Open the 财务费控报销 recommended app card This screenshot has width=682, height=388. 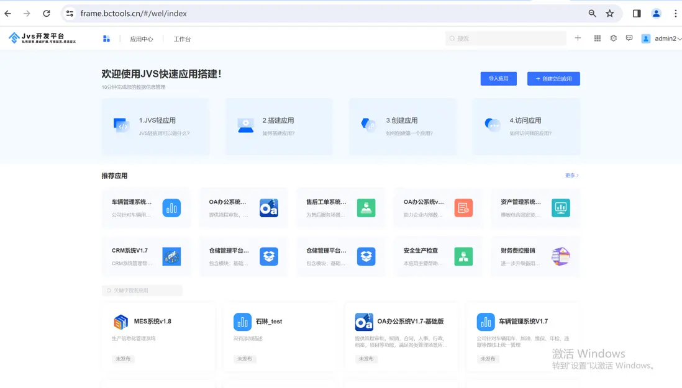pos(538,256)
